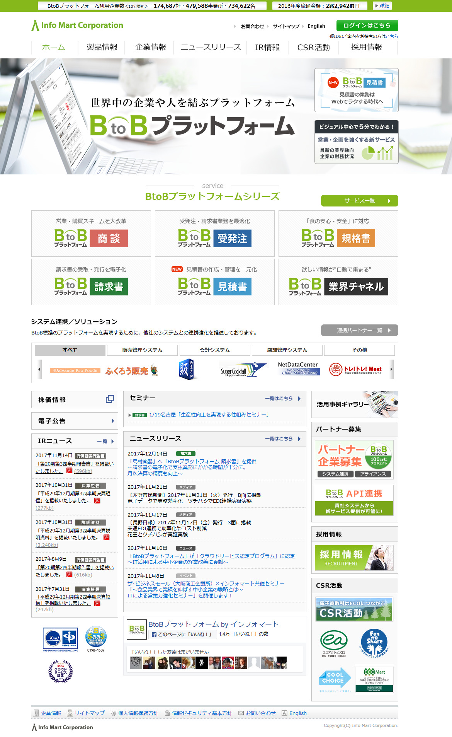Open the セミナー 一覧はこちら link

(283, 398)
